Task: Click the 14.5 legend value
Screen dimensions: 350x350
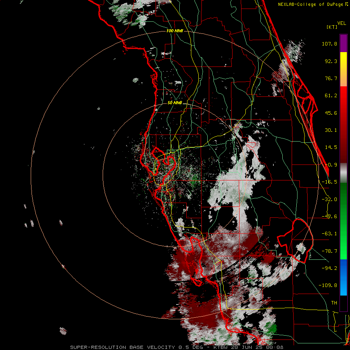Action: point(331,147)
